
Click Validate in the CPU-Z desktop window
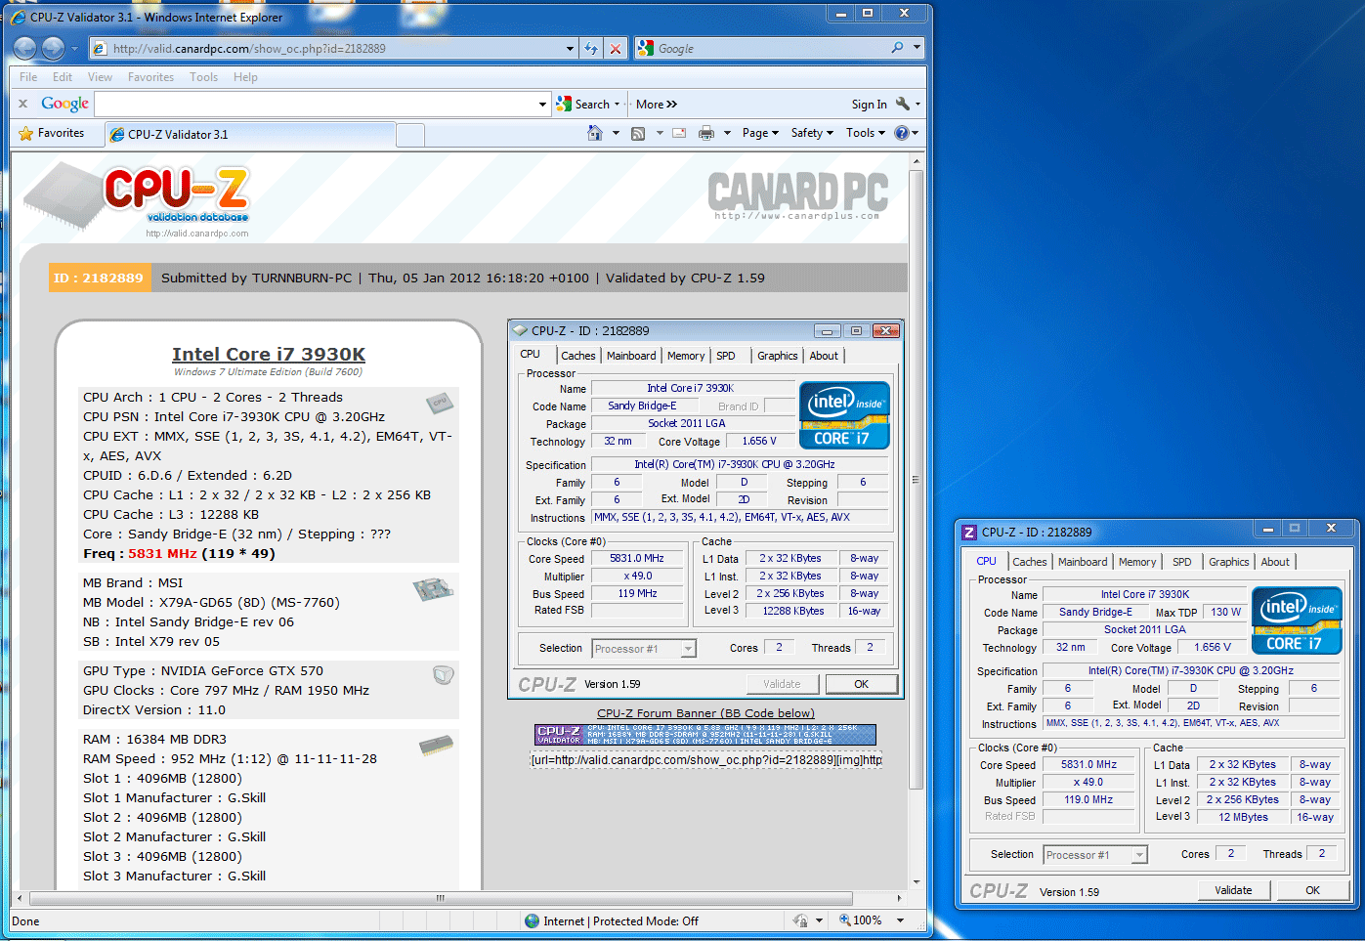tap(1233, 890)
